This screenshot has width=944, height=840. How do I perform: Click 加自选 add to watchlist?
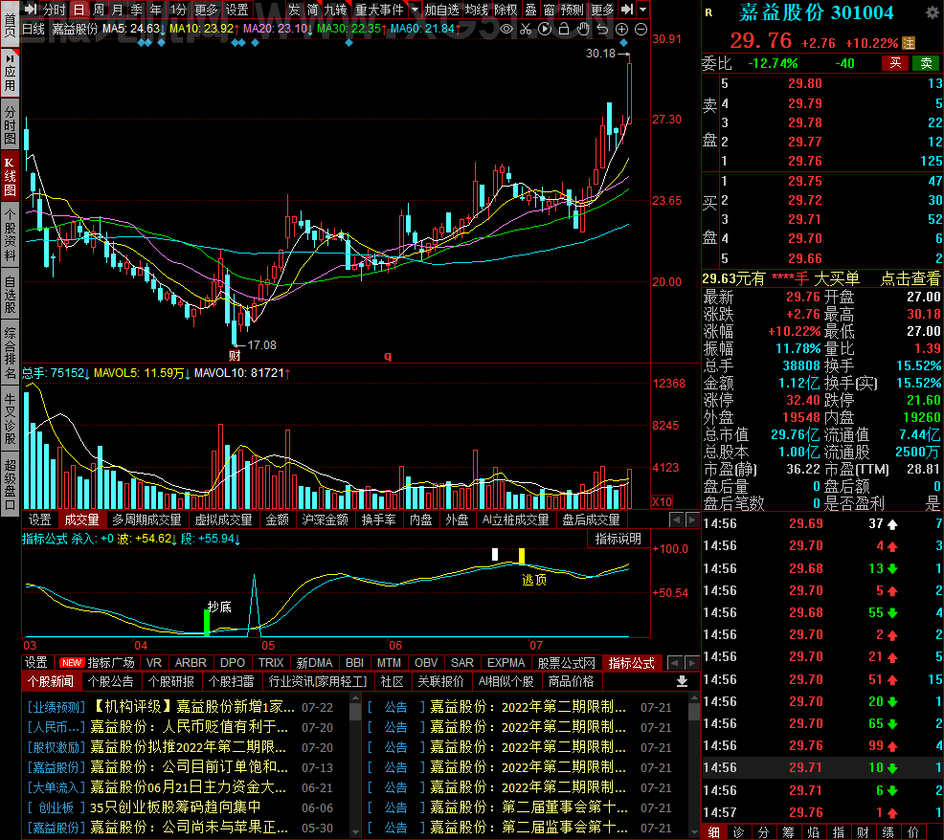click(x=441, y=10)
